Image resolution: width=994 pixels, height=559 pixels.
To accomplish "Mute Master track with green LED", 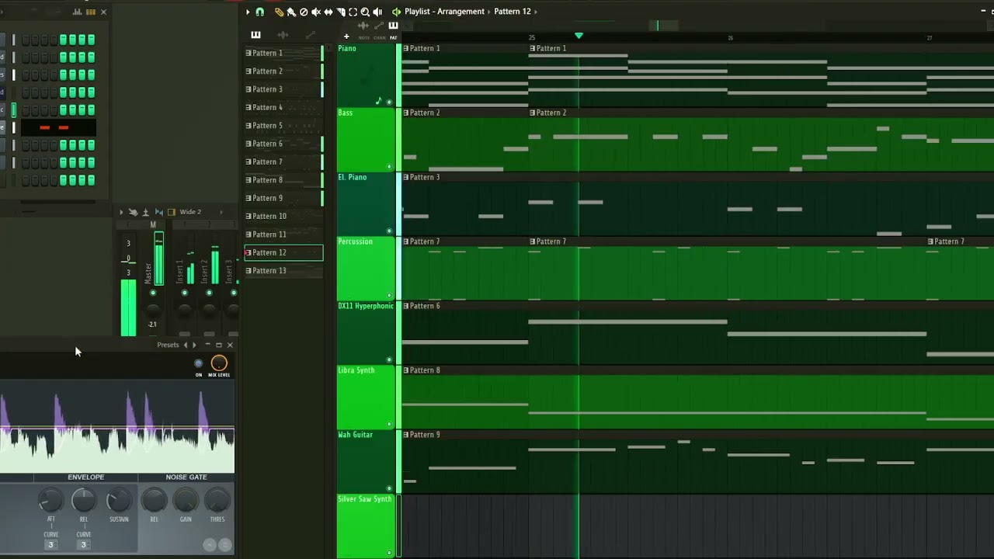I will pos(153,293).
